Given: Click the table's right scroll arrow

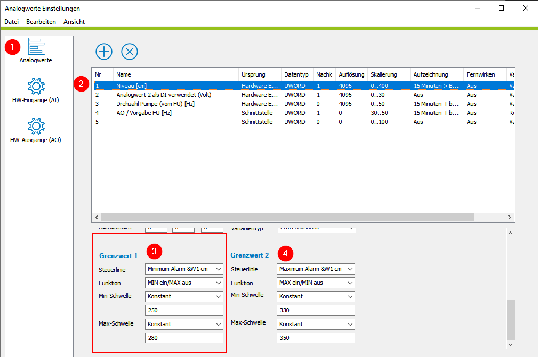Looking at the screenshot, I should click(x=510, y=218).
